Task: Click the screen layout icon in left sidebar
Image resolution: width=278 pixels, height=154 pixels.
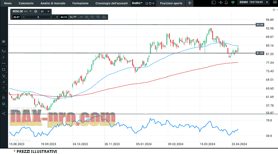Action: click(3, 42)
